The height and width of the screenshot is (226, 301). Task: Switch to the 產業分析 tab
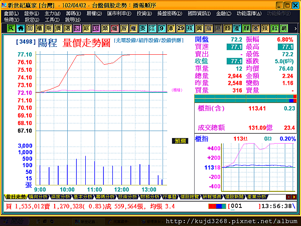257,197
